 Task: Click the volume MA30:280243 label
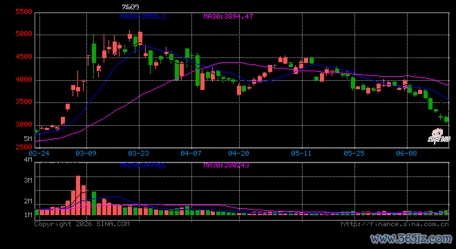pos(226,165)
